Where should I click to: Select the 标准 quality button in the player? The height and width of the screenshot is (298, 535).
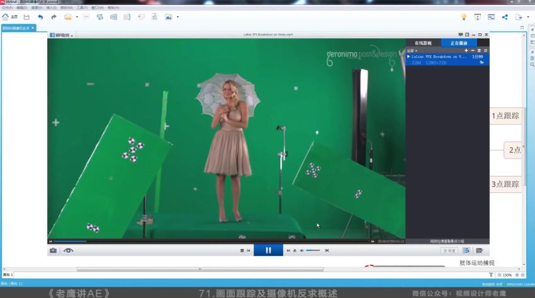(449, 251)
